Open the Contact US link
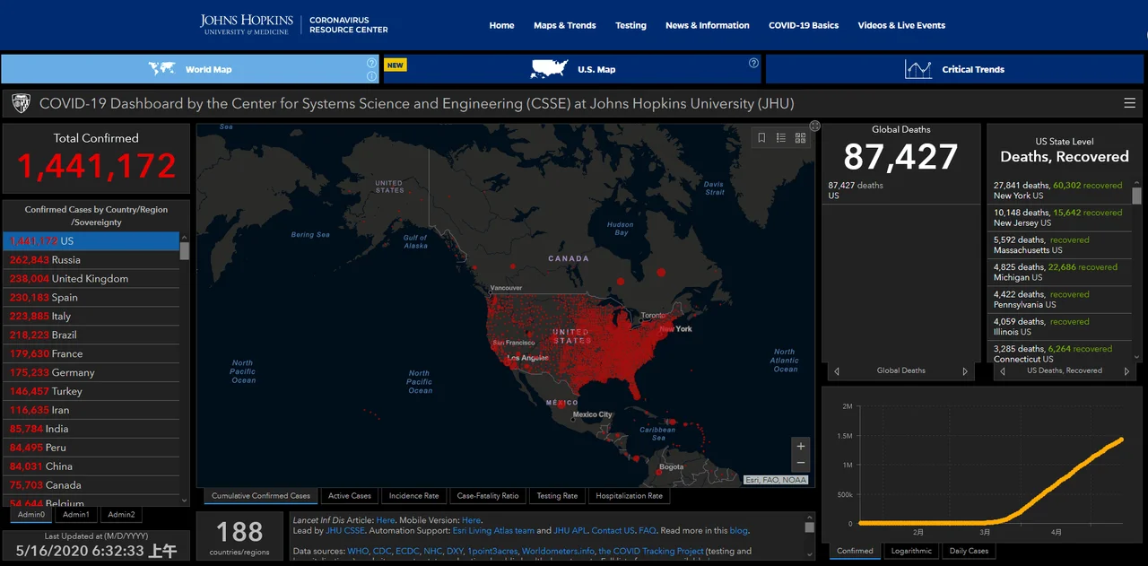This screenshot has width=1148, height=566. click(x=613, y=531)
